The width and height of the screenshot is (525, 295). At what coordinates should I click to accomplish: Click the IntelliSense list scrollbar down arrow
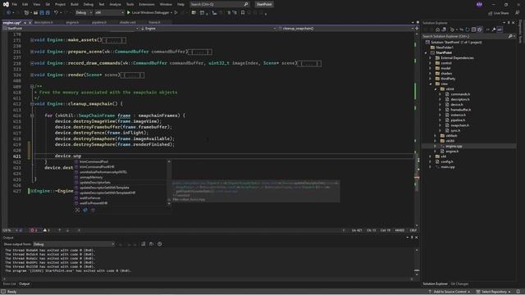169,203
